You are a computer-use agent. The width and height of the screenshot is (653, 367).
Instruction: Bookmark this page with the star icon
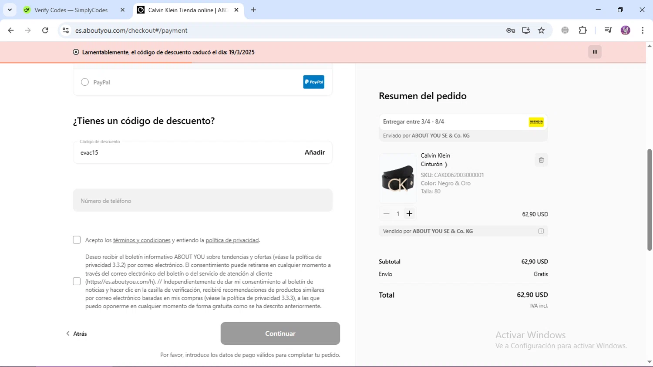541,30
